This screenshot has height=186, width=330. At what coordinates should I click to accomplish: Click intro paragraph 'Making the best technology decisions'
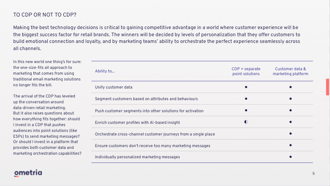(x=157, y=38)
